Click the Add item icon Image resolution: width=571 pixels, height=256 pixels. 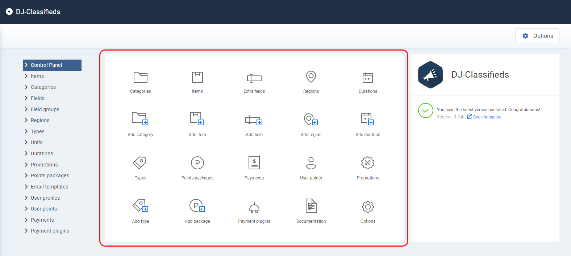(x=197, y=118)
